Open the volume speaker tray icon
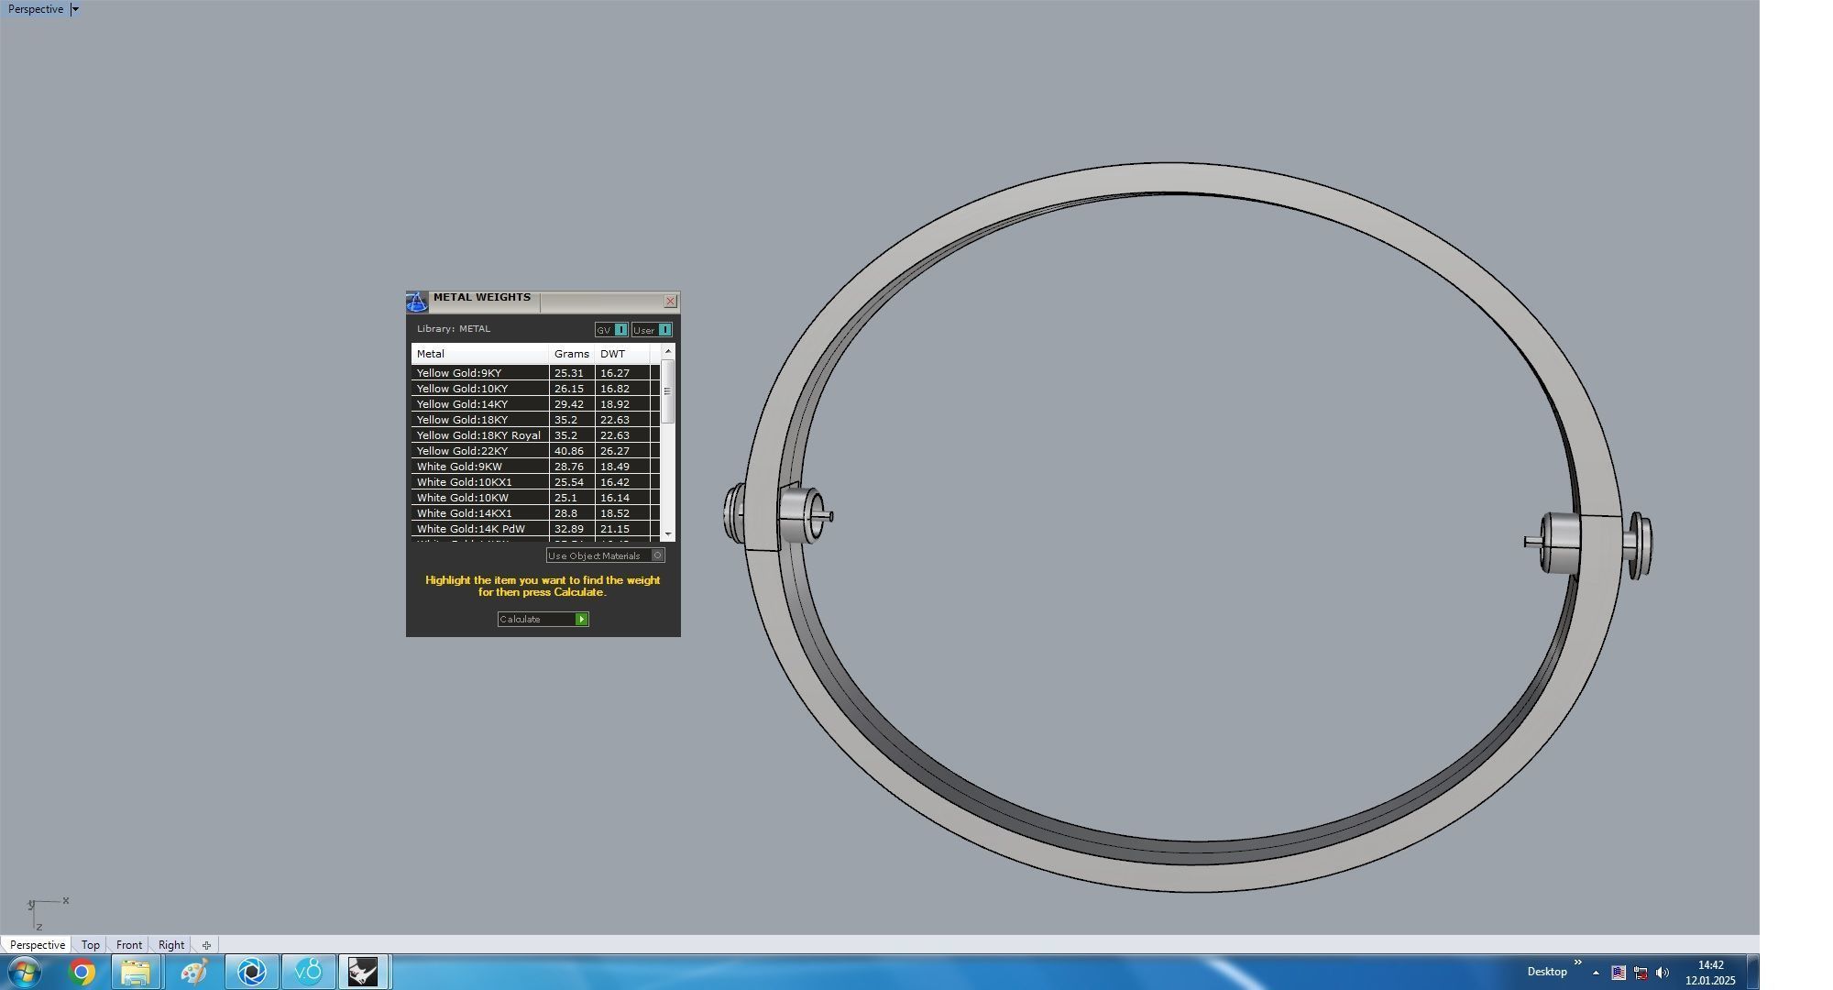Viewport: 1833px width, 990px height. [1663, 973]
